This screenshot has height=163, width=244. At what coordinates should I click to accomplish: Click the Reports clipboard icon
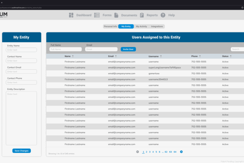[x=142, y=15]
